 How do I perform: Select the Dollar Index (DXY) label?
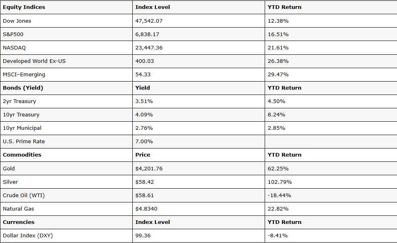(x=28, y=236)
